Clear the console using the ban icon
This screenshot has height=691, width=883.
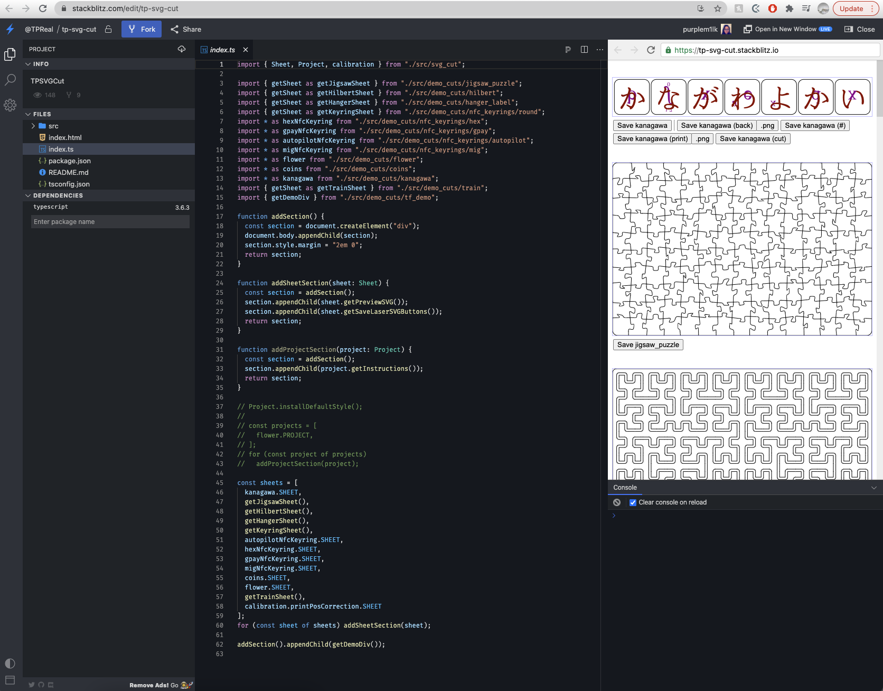[x=617, y=502]
